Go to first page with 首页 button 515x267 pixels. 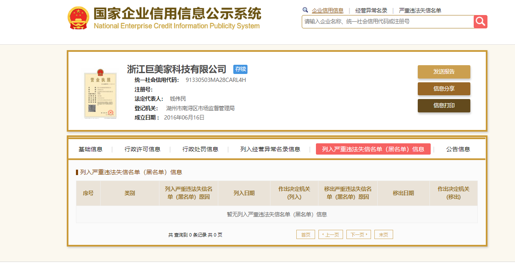[306, 234]
